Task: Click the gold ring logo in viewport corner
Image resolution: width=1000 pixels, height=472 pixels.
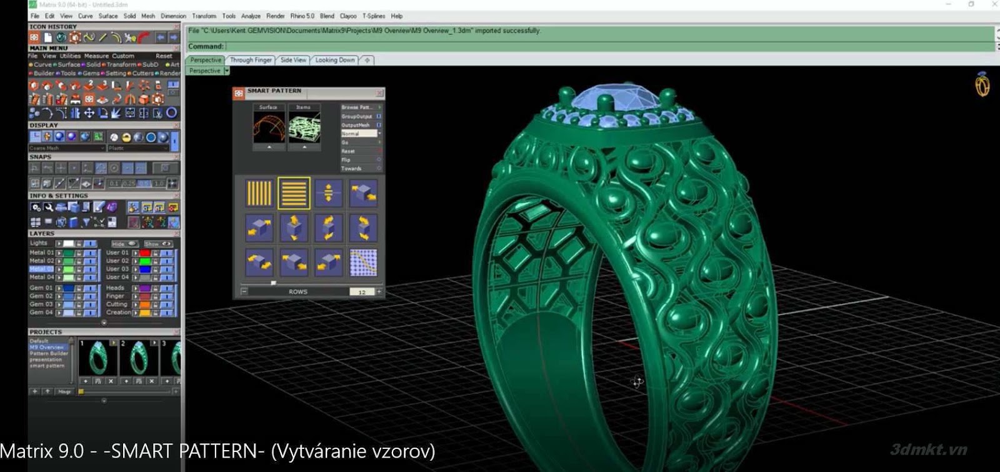Action: tap(982, 84)
